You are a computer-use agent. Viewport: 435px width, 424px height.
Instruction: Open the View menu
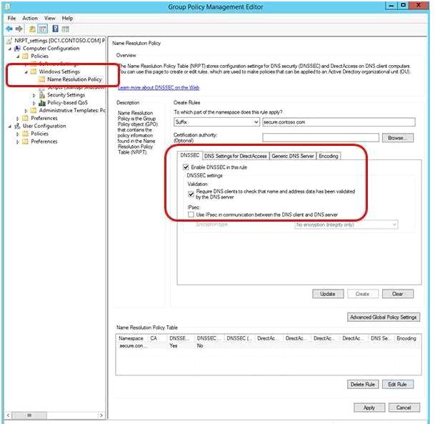coord(50,19)
